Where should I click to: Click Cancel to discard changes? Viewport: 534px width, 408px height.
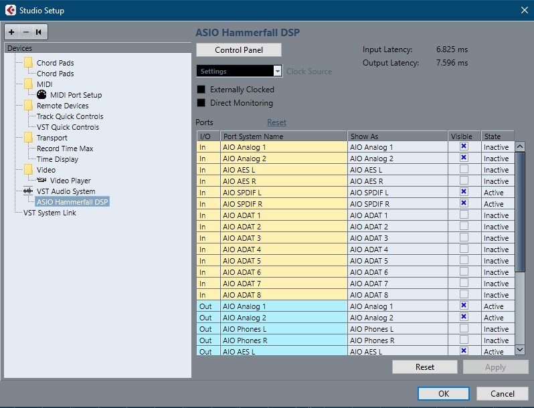(503, 394)
